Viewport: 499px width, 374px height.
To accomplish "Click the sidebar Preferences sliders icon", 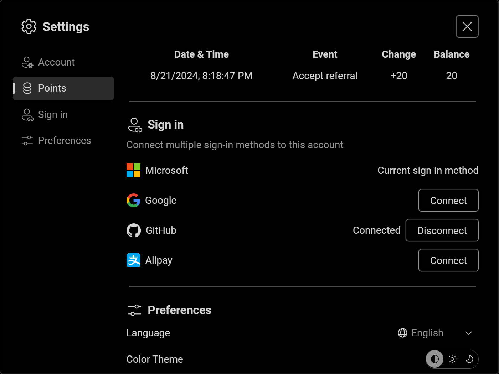I will 27,141.
